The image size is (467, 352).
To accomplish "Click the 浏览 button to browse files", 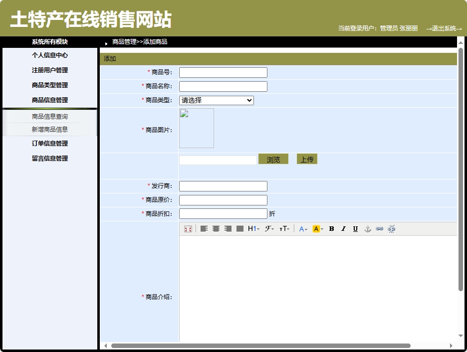I will tap(273, 159).
